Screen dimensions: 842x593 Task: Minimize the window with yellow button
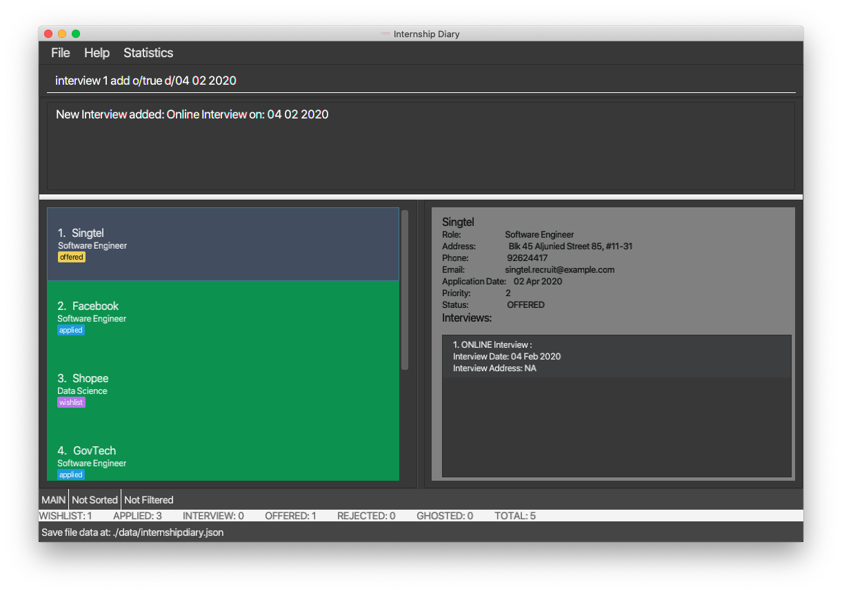click(x=62, y=34)
